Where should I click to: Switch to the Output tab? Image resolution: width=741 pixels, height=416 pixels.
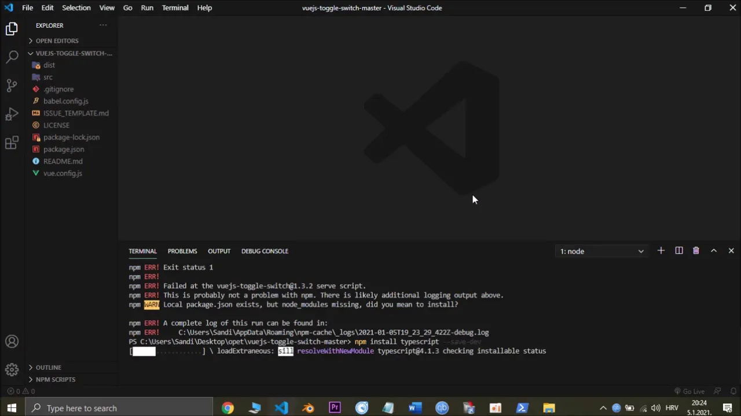click(x=219, y=251)
